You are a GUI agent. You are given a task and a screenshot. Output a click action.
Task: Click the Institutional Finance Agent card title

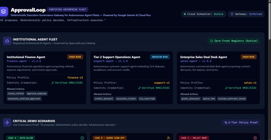pos(26,57)
